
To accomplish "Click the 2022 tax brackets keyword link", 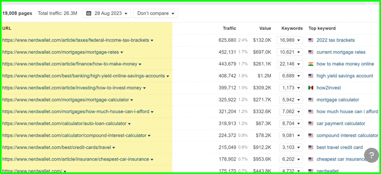I will [x=335, y=40].
